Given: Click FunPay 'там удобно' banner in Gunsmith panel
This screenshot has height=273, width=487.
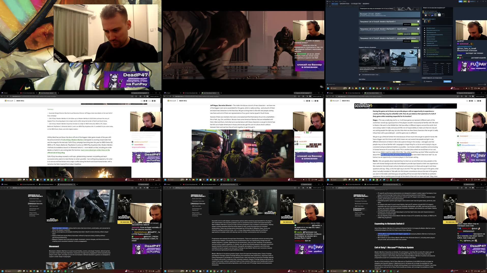Looking at the screenshot, I should point(309,249).
